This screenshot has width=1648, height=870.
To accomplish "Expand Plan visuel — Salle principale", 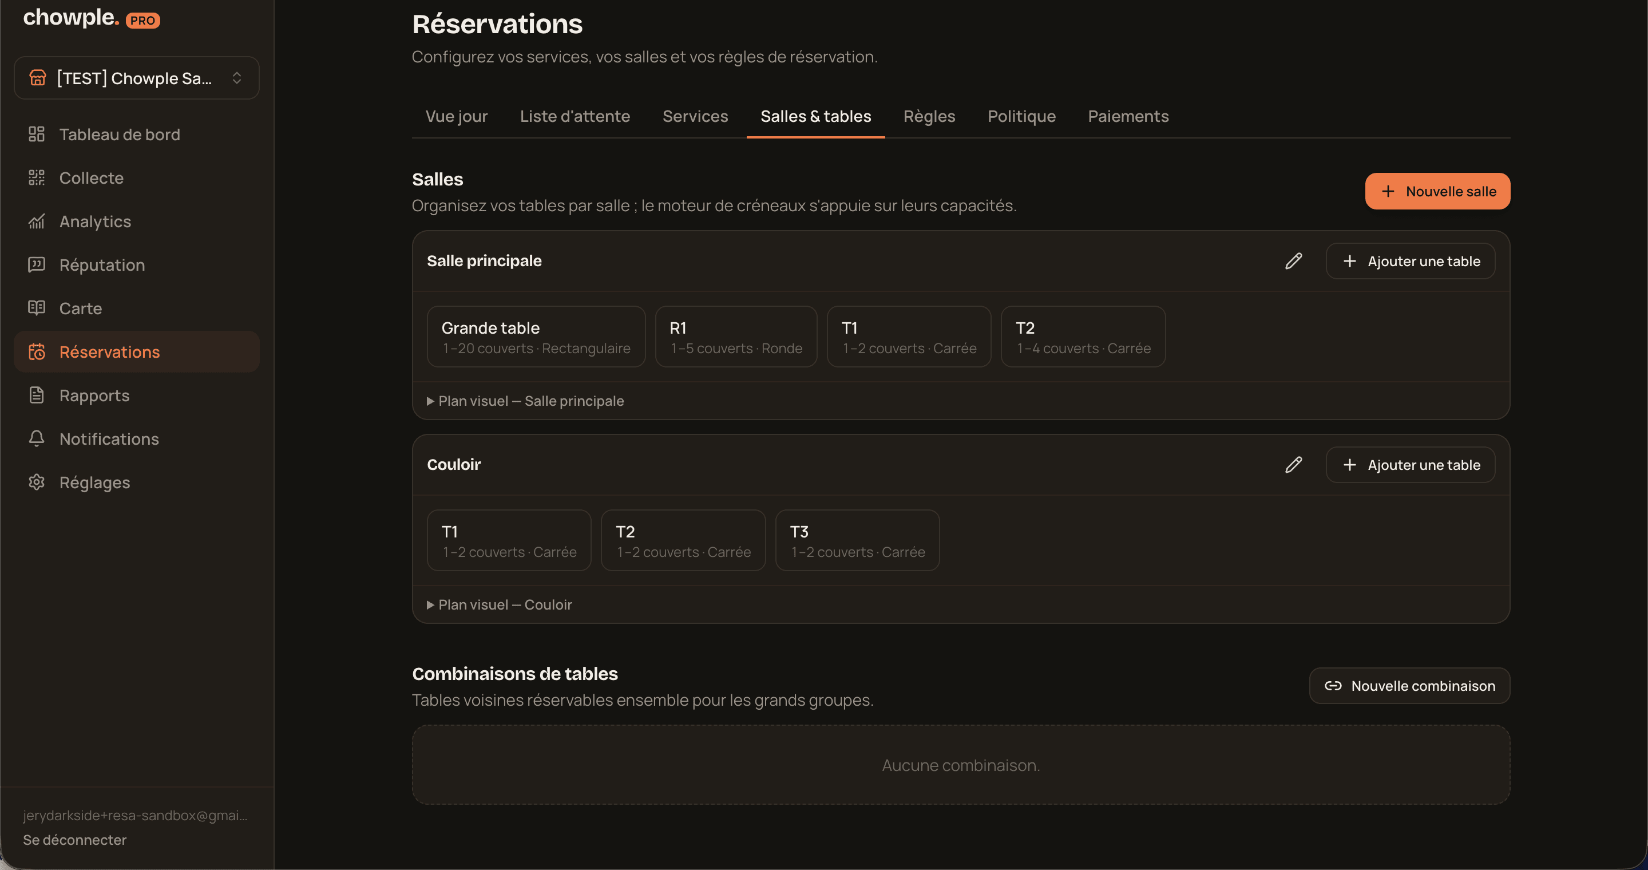I will [525, 401].
